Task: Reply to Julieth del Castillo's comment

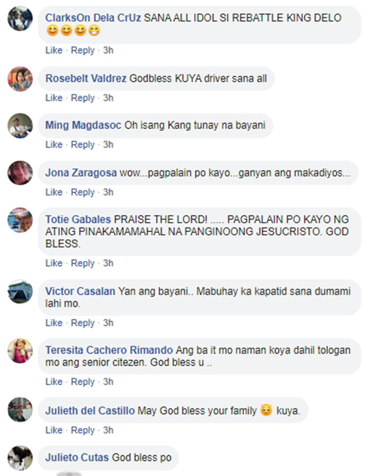Action: click(x=82, y=430)
